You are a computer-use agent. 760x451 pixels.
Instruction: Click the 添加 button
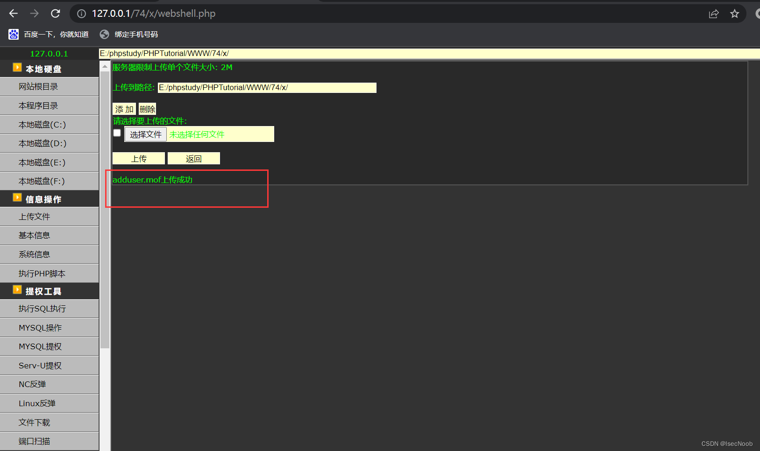pyautogui.click(x=124, y=109)
